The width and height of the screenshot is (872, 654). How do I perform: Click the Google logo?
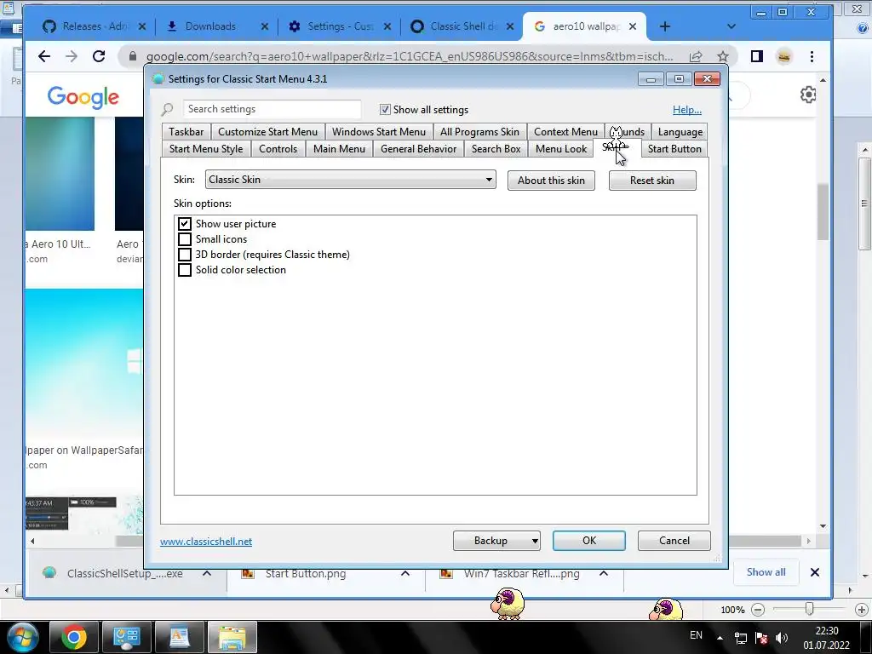(x=83, y=97)
